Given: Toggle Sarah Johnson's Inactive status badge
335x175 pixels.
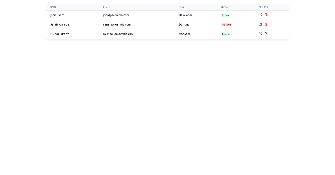Looking at the screenshot, I should click(226, 25).
